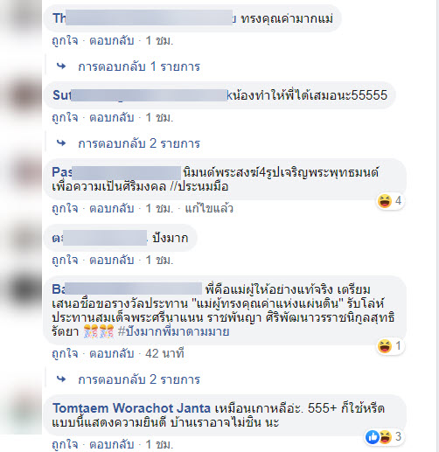Screen dimensions: 439x452
Task: Click the laughing reaction icon showing 1
Action: 385,346
